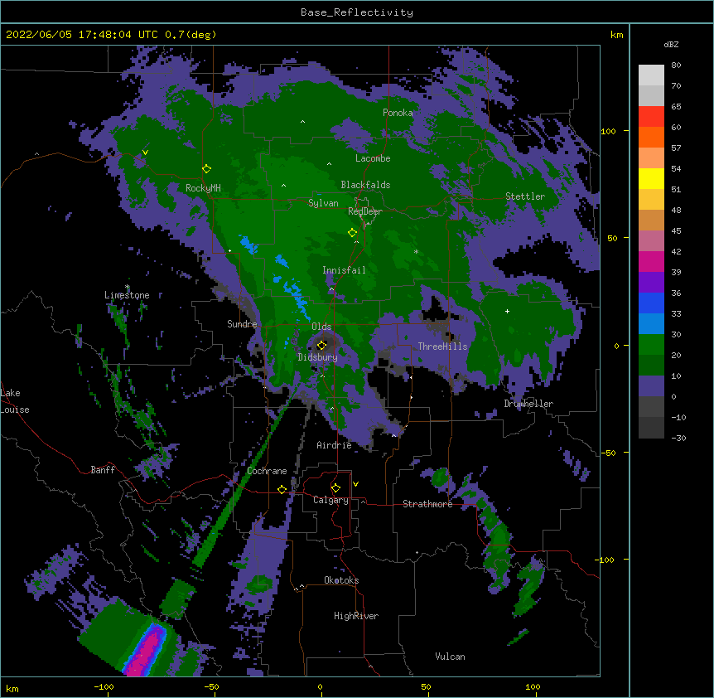Click the Drumheller town label
714x698 pixels.
click(x=528, y=404)
